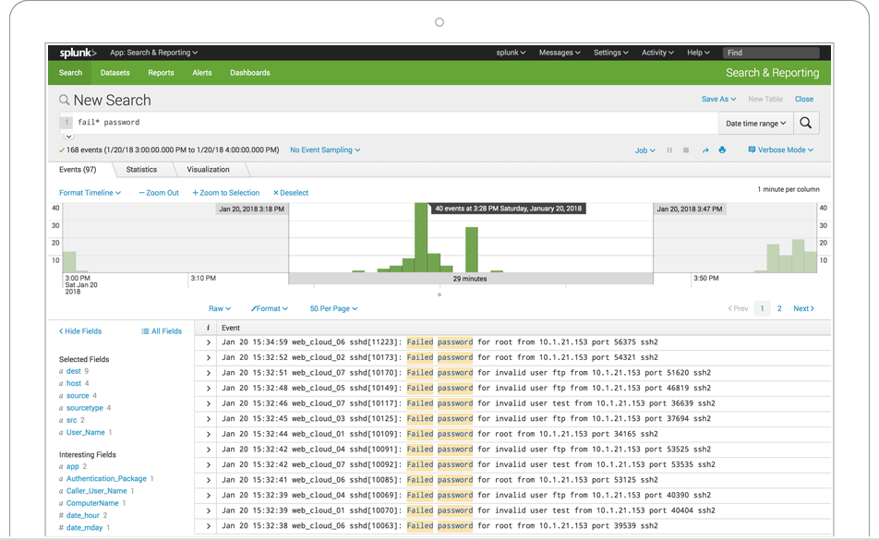Screen dimensions: 879x540
Task: Open the splunk user menu
Action: tap(511, 53)
